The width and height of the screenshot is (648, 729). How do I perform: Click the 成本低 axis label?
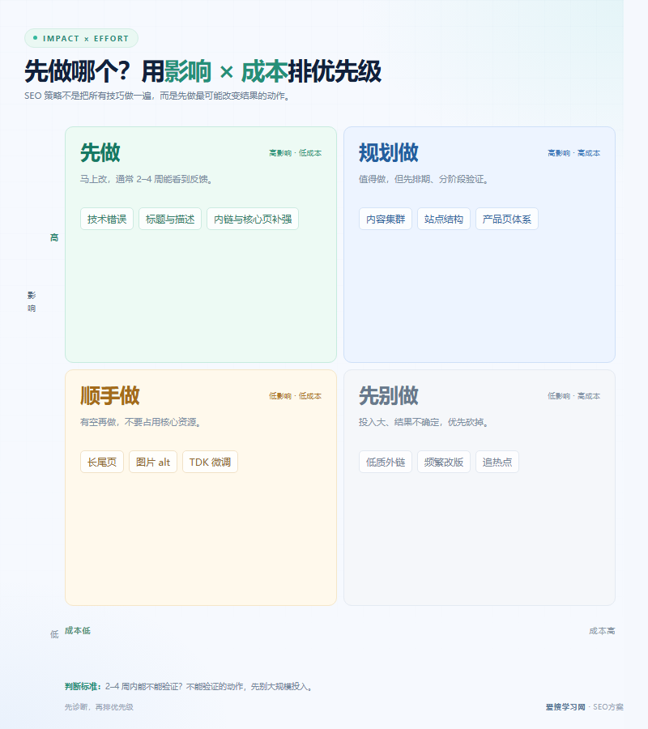coord(78,630)
